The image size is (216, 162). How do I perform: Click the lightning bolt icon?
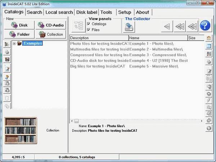click(209, 100)
